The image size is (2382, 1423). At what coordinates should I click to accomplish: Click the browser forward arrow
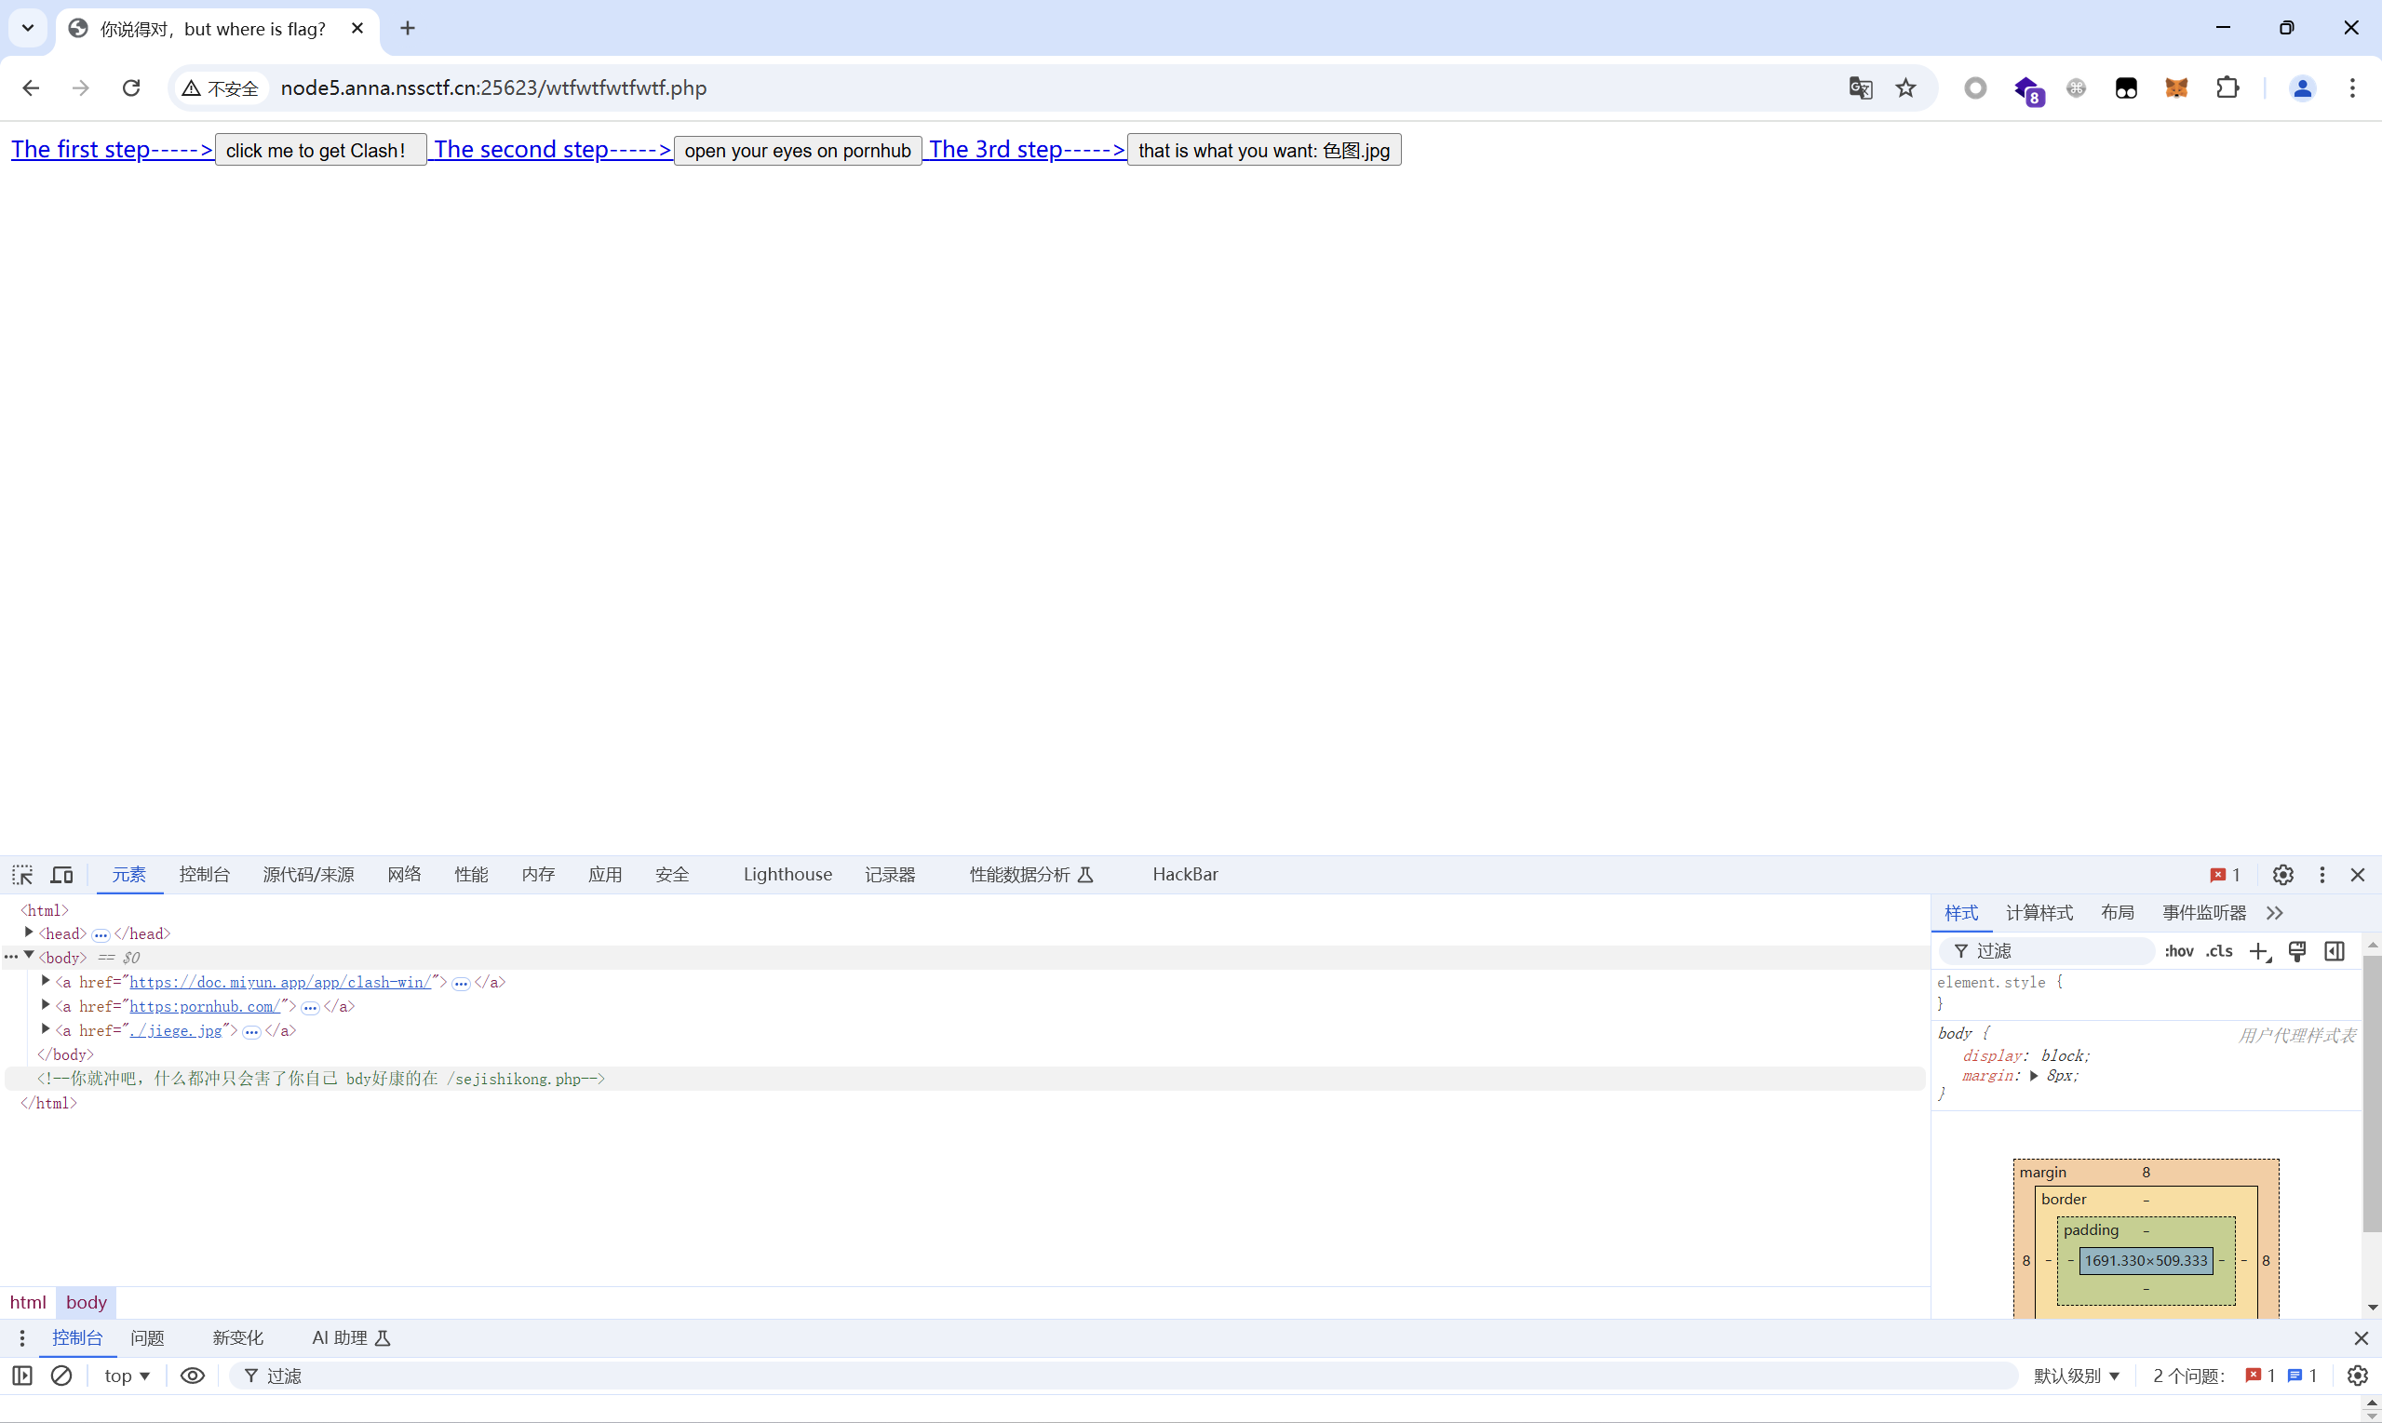point(81,88)
